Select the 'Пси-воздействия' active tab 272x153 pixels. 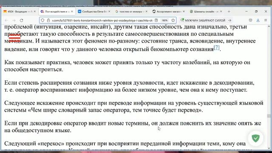57,11
